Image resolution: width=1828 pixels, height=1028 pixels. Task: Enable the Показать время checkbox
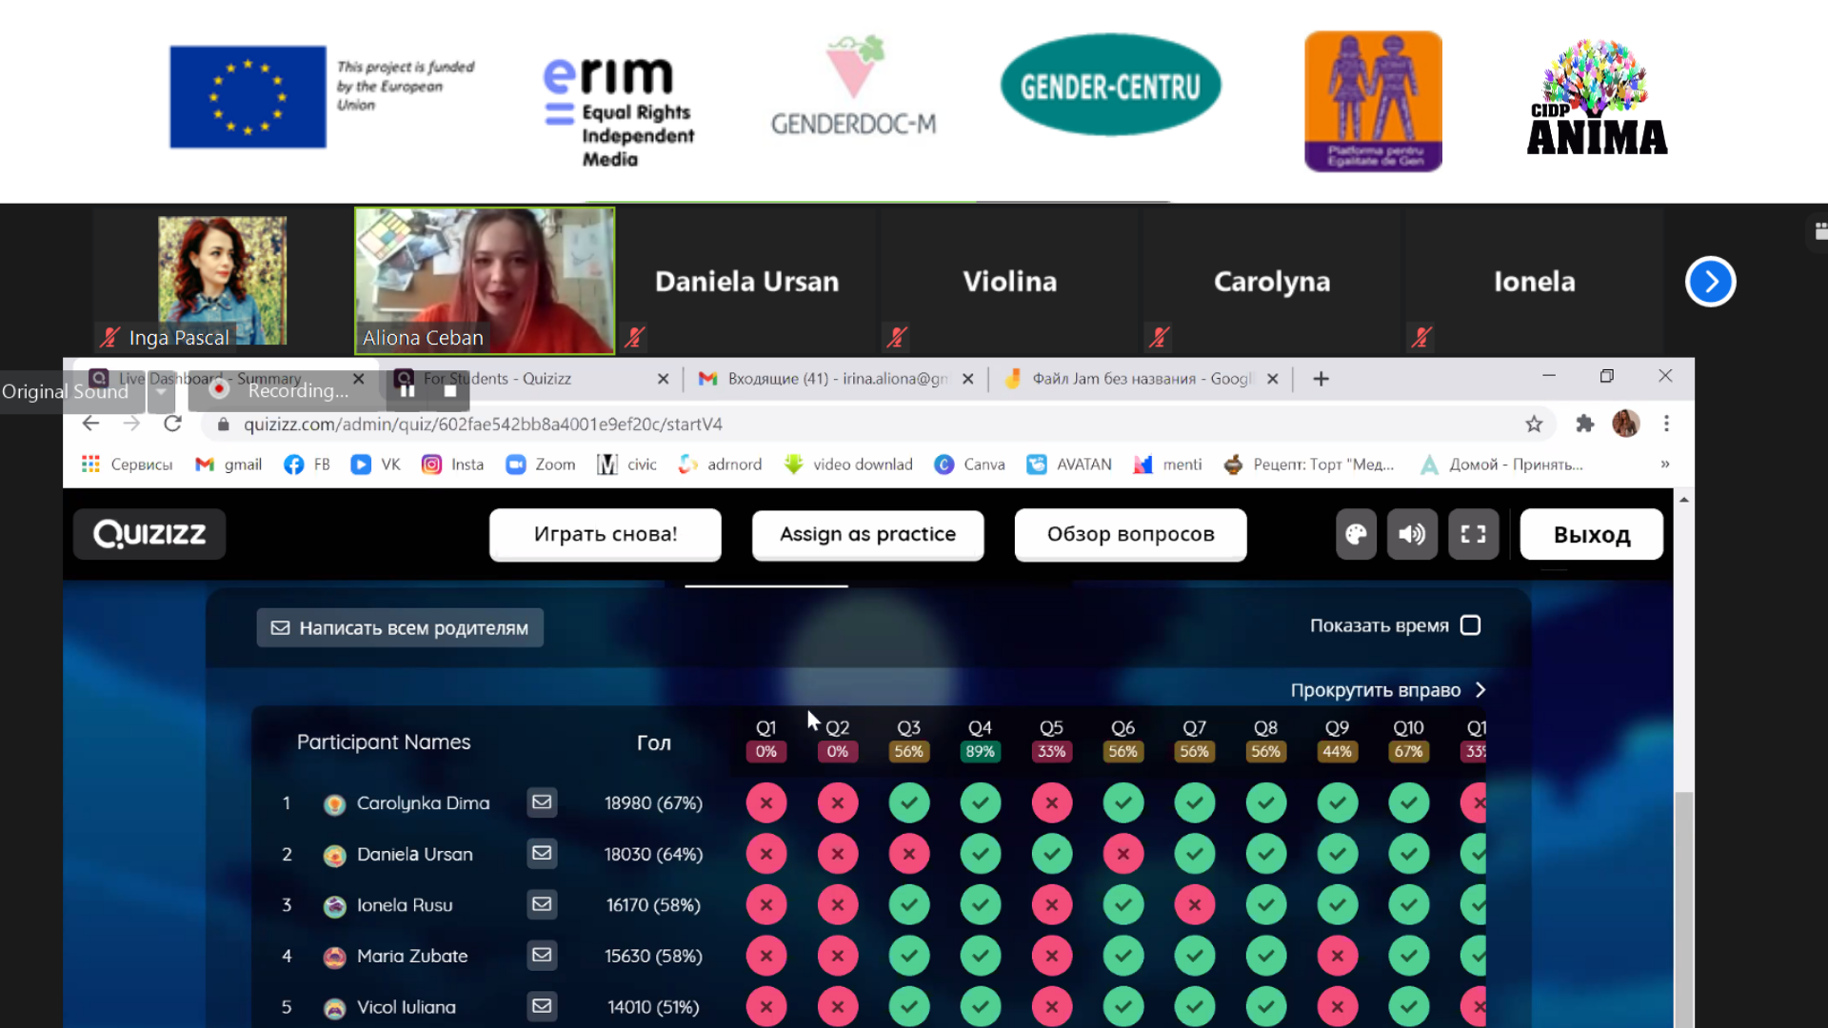pos(1470,625)
